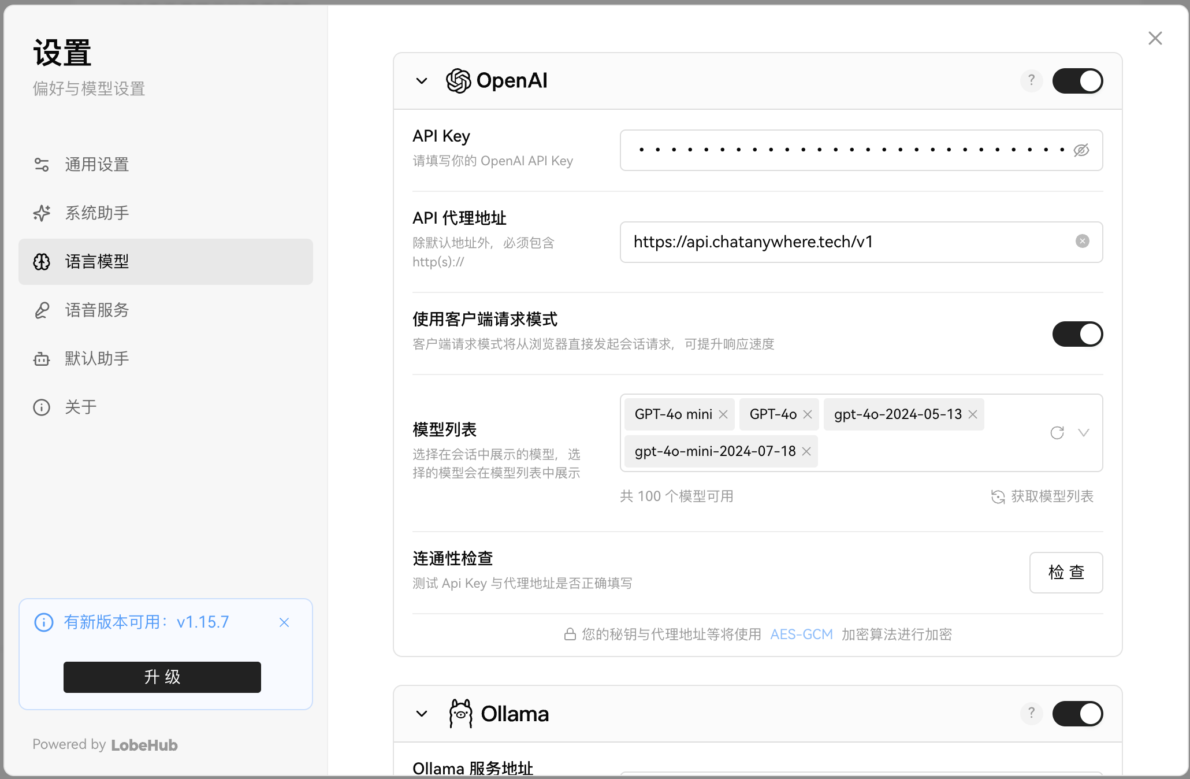The width and height of the screenshot is (1190, 779).
Task: Open 语音服务 voice service settings
Action: pos(166,310)
